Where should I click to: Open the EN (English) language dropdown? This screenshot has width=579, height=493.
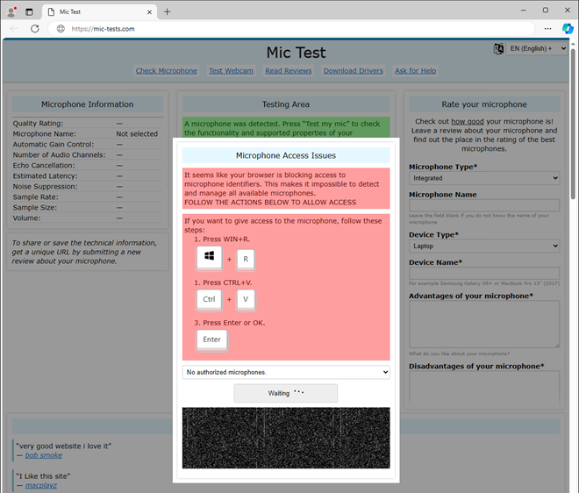[x=538, y=49]
